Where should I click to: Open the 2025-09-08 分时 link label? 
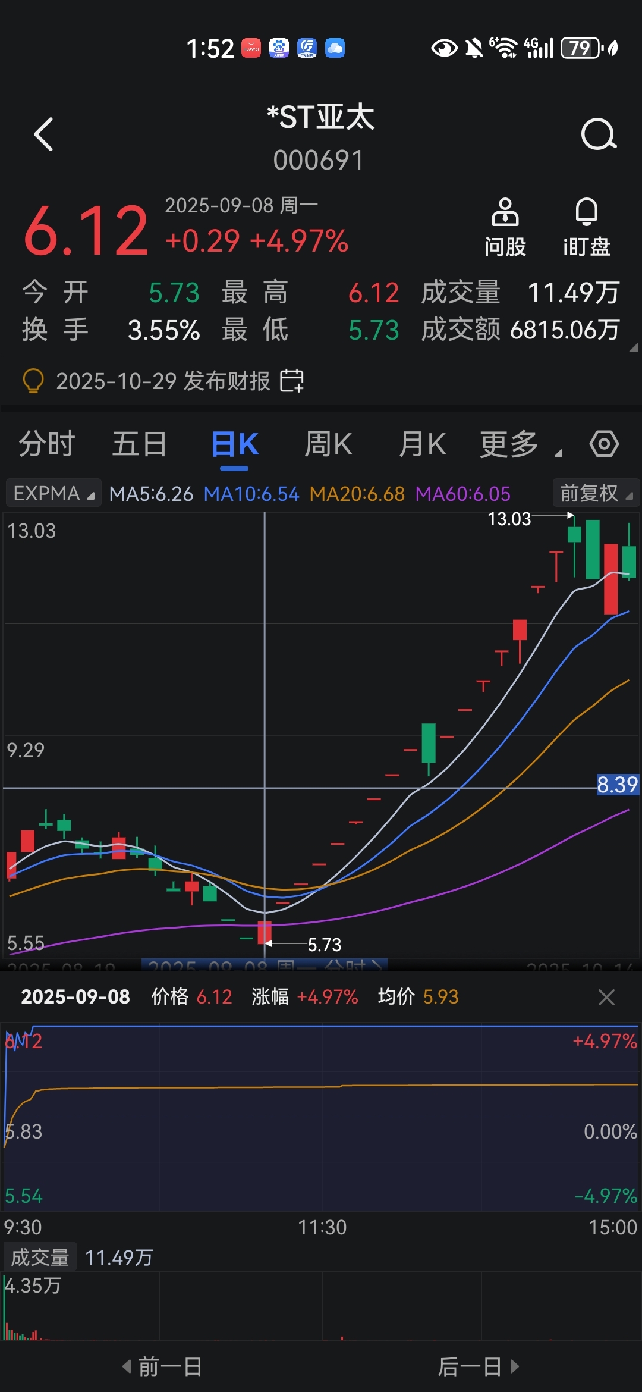tap(265, 965)
